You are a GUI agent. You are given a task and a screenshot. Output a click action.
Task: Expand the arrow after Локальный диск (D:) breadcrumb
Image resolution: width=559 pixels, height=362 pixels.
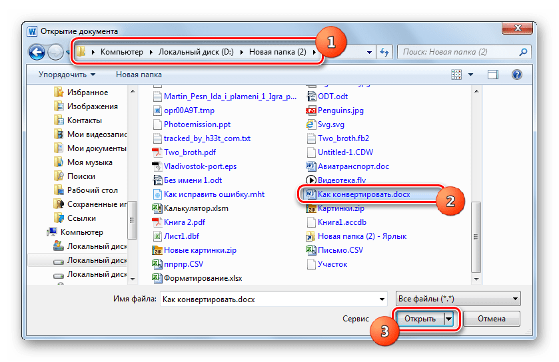[x=242, y=53]
